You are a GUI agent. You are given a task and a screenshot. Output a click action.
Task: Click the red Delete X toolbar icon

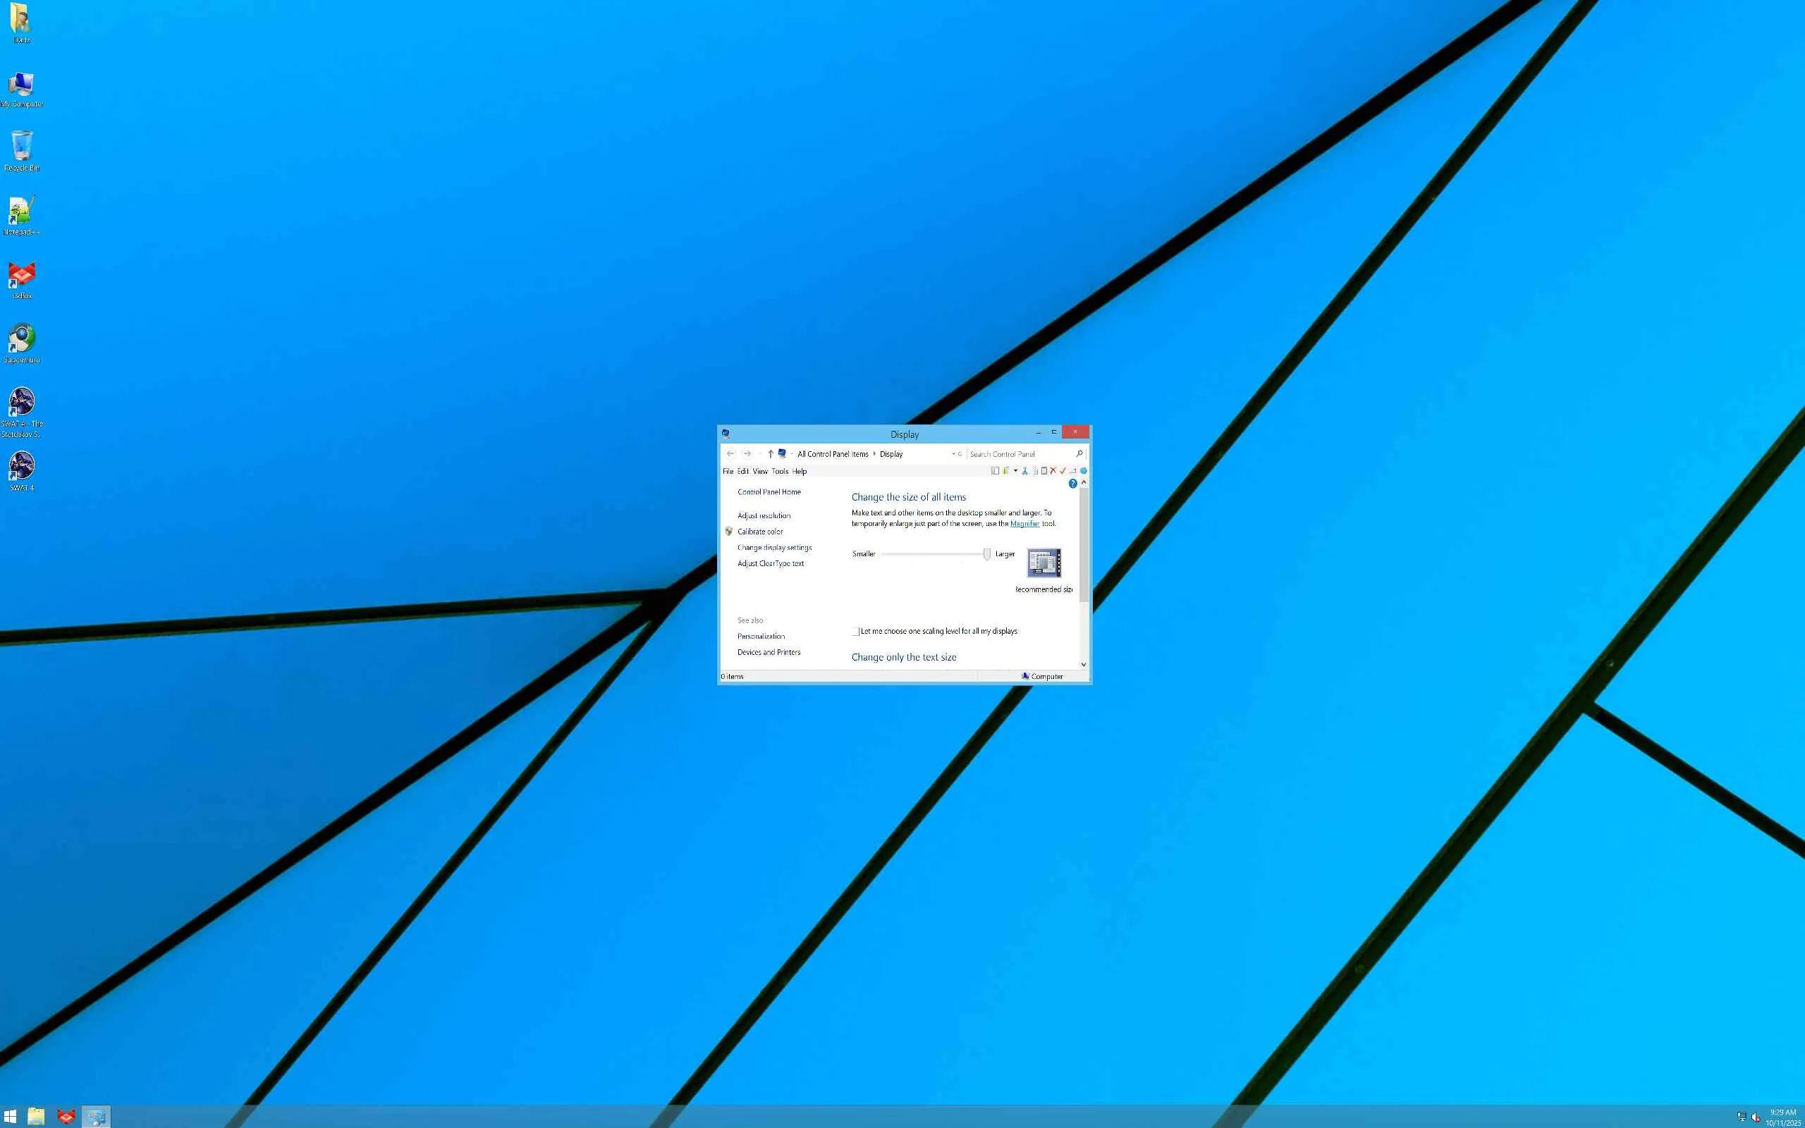coord(1053,471)
